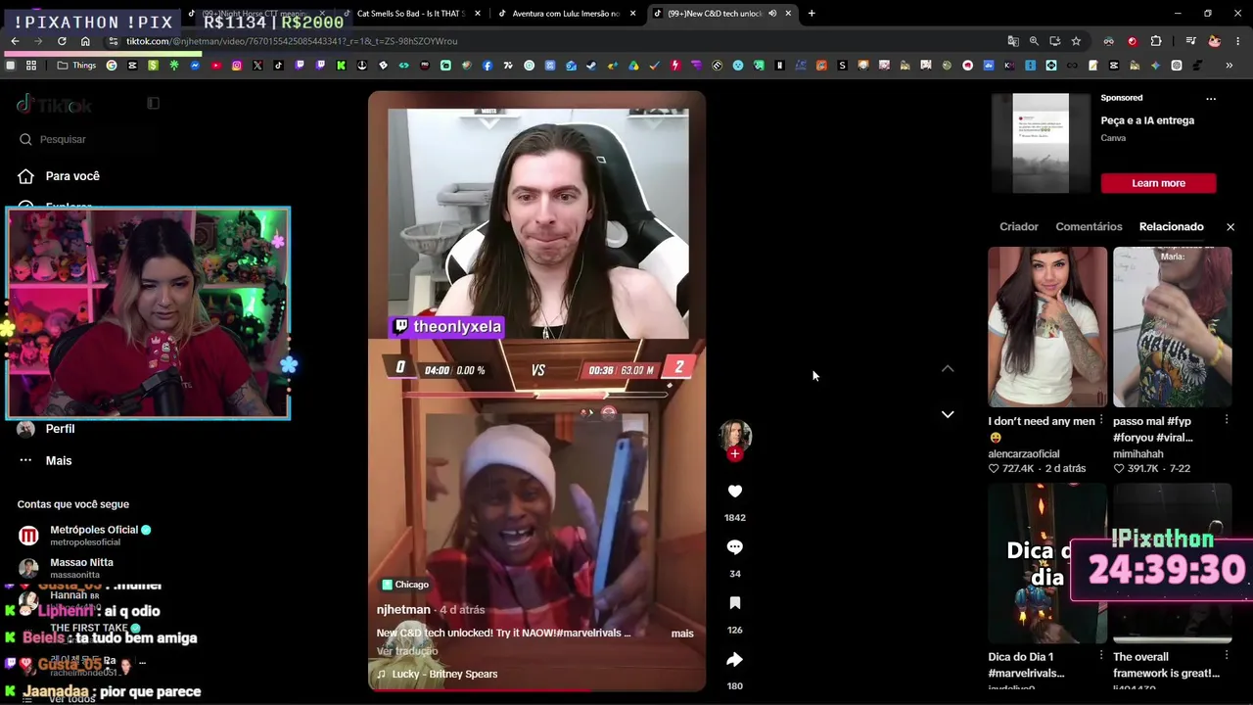Image resolution: width=1253 pixels, height=705 pixels.
Task: Open the Instagram bookmark
Action: pos(237,66)
